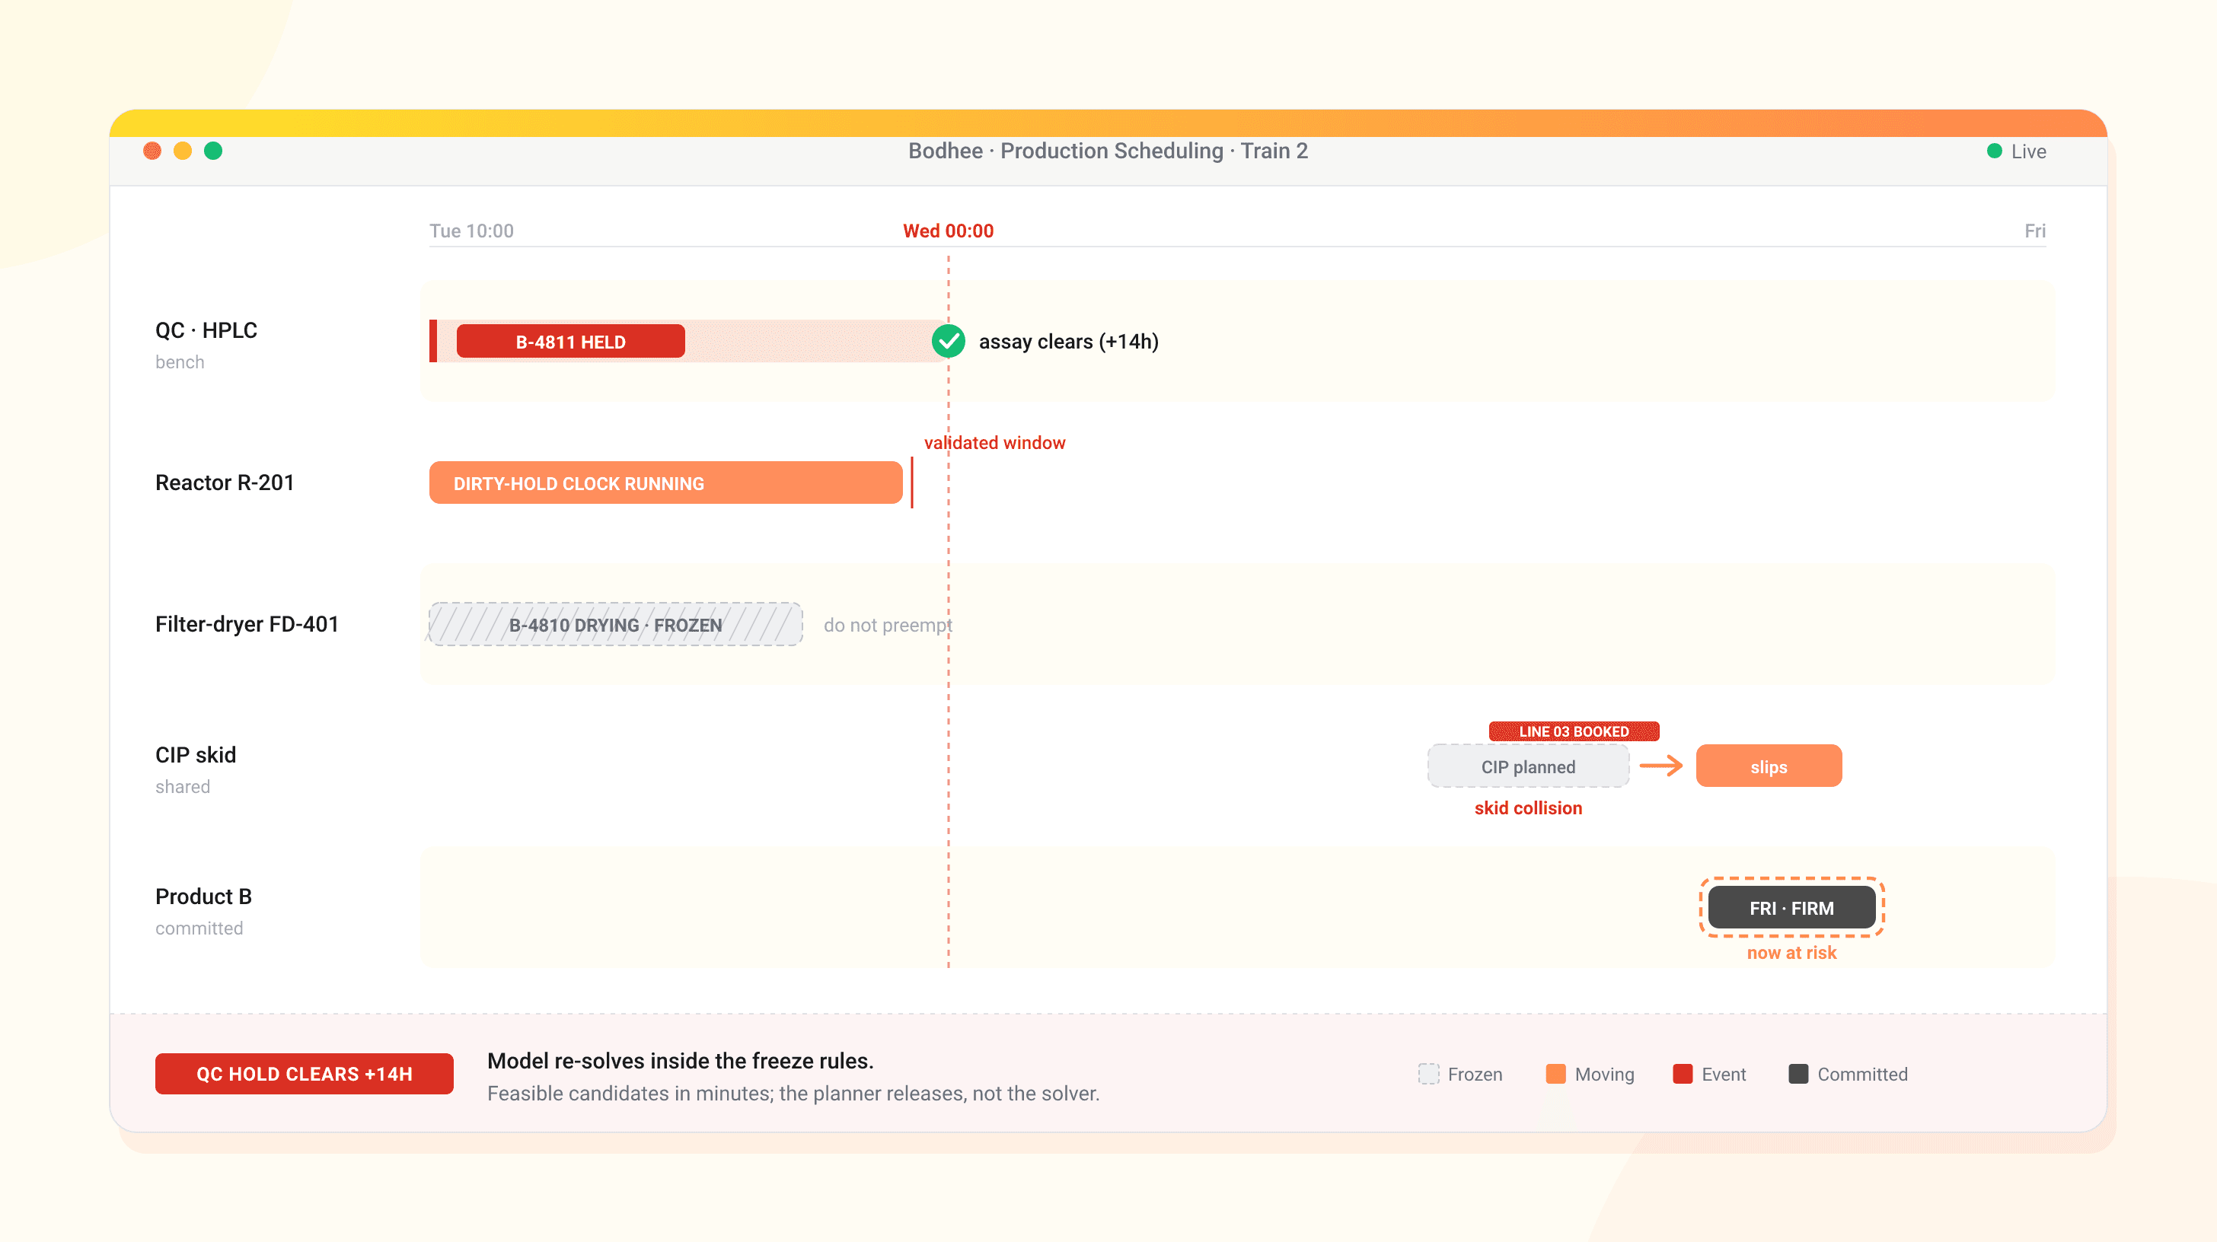Click the Moving legend label text
Image resolution: width=2217 pixels, height=1242 pixels.
(x=1604, y=1075)
